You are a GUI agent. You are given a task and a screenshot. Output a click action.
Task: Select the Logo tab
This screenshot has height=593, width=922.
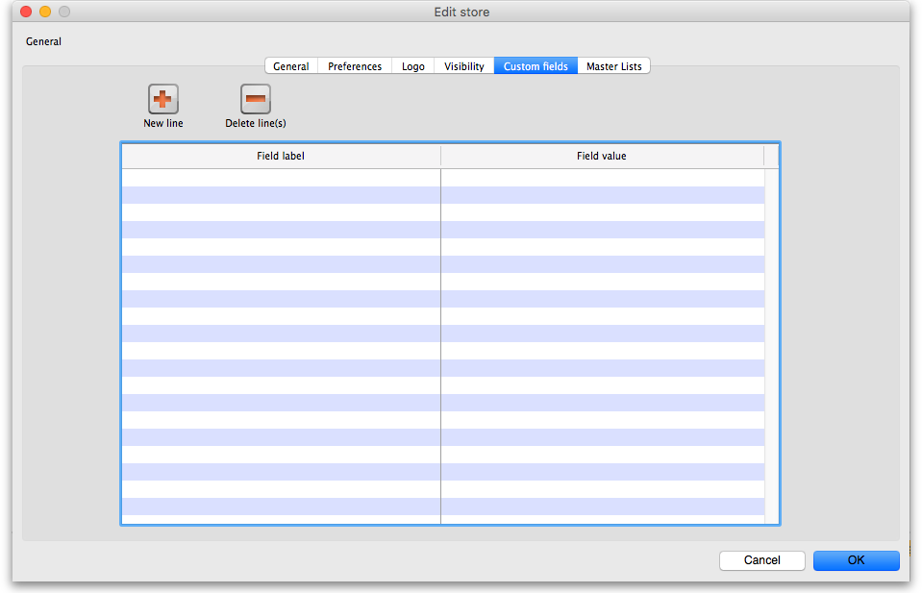point(412,66)
